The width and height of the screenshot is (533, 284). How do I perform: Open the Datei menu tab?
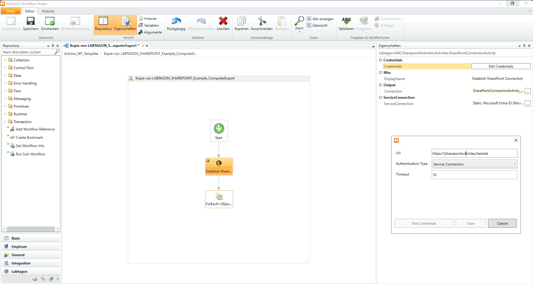[11, 11]
